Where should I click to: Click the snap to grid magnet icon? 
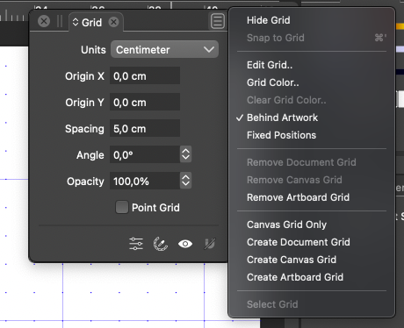click(x=210, y=244)
